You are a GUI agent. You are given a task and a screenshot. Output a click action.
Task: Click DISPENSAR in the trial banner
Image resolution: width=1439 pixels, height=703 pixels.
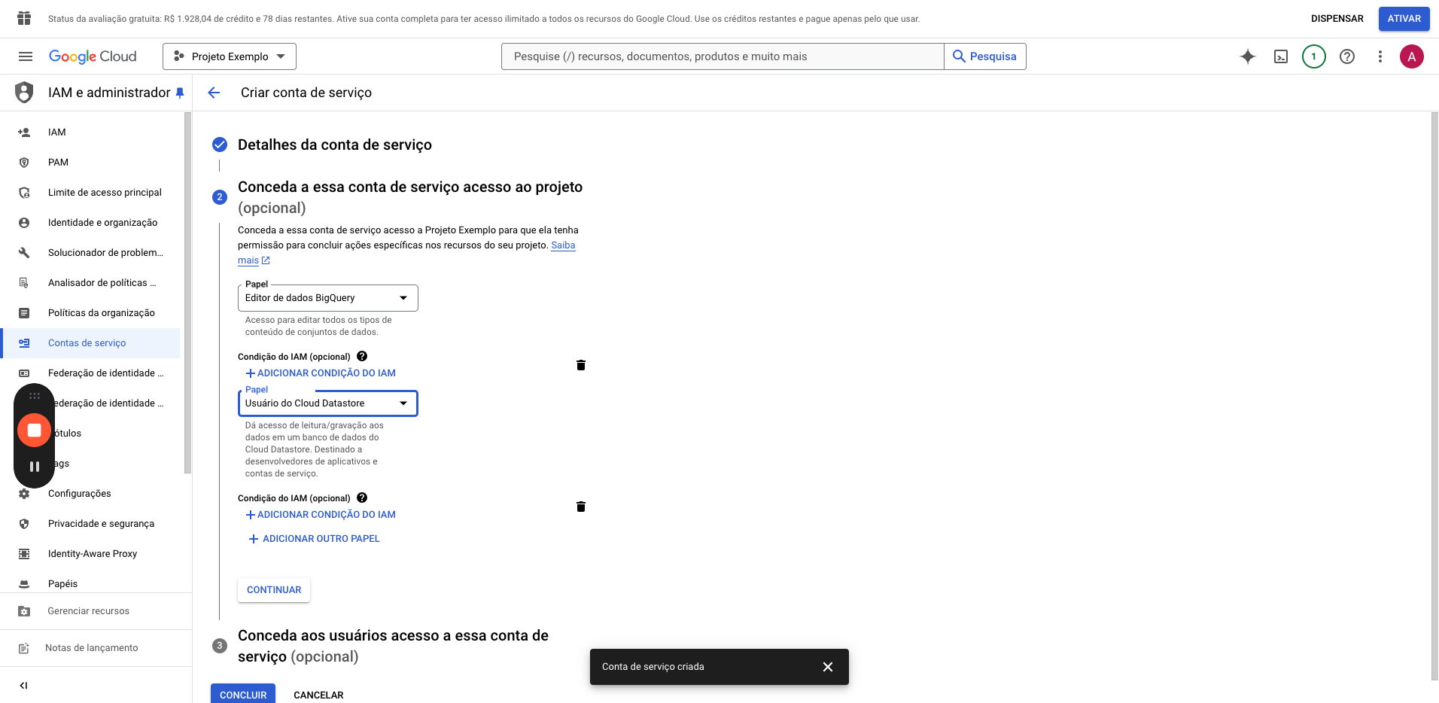coord(1337,19)
